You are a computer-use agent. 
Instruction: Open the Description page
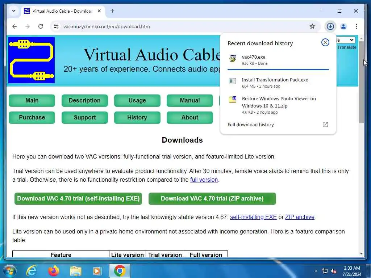pos(85,101)
